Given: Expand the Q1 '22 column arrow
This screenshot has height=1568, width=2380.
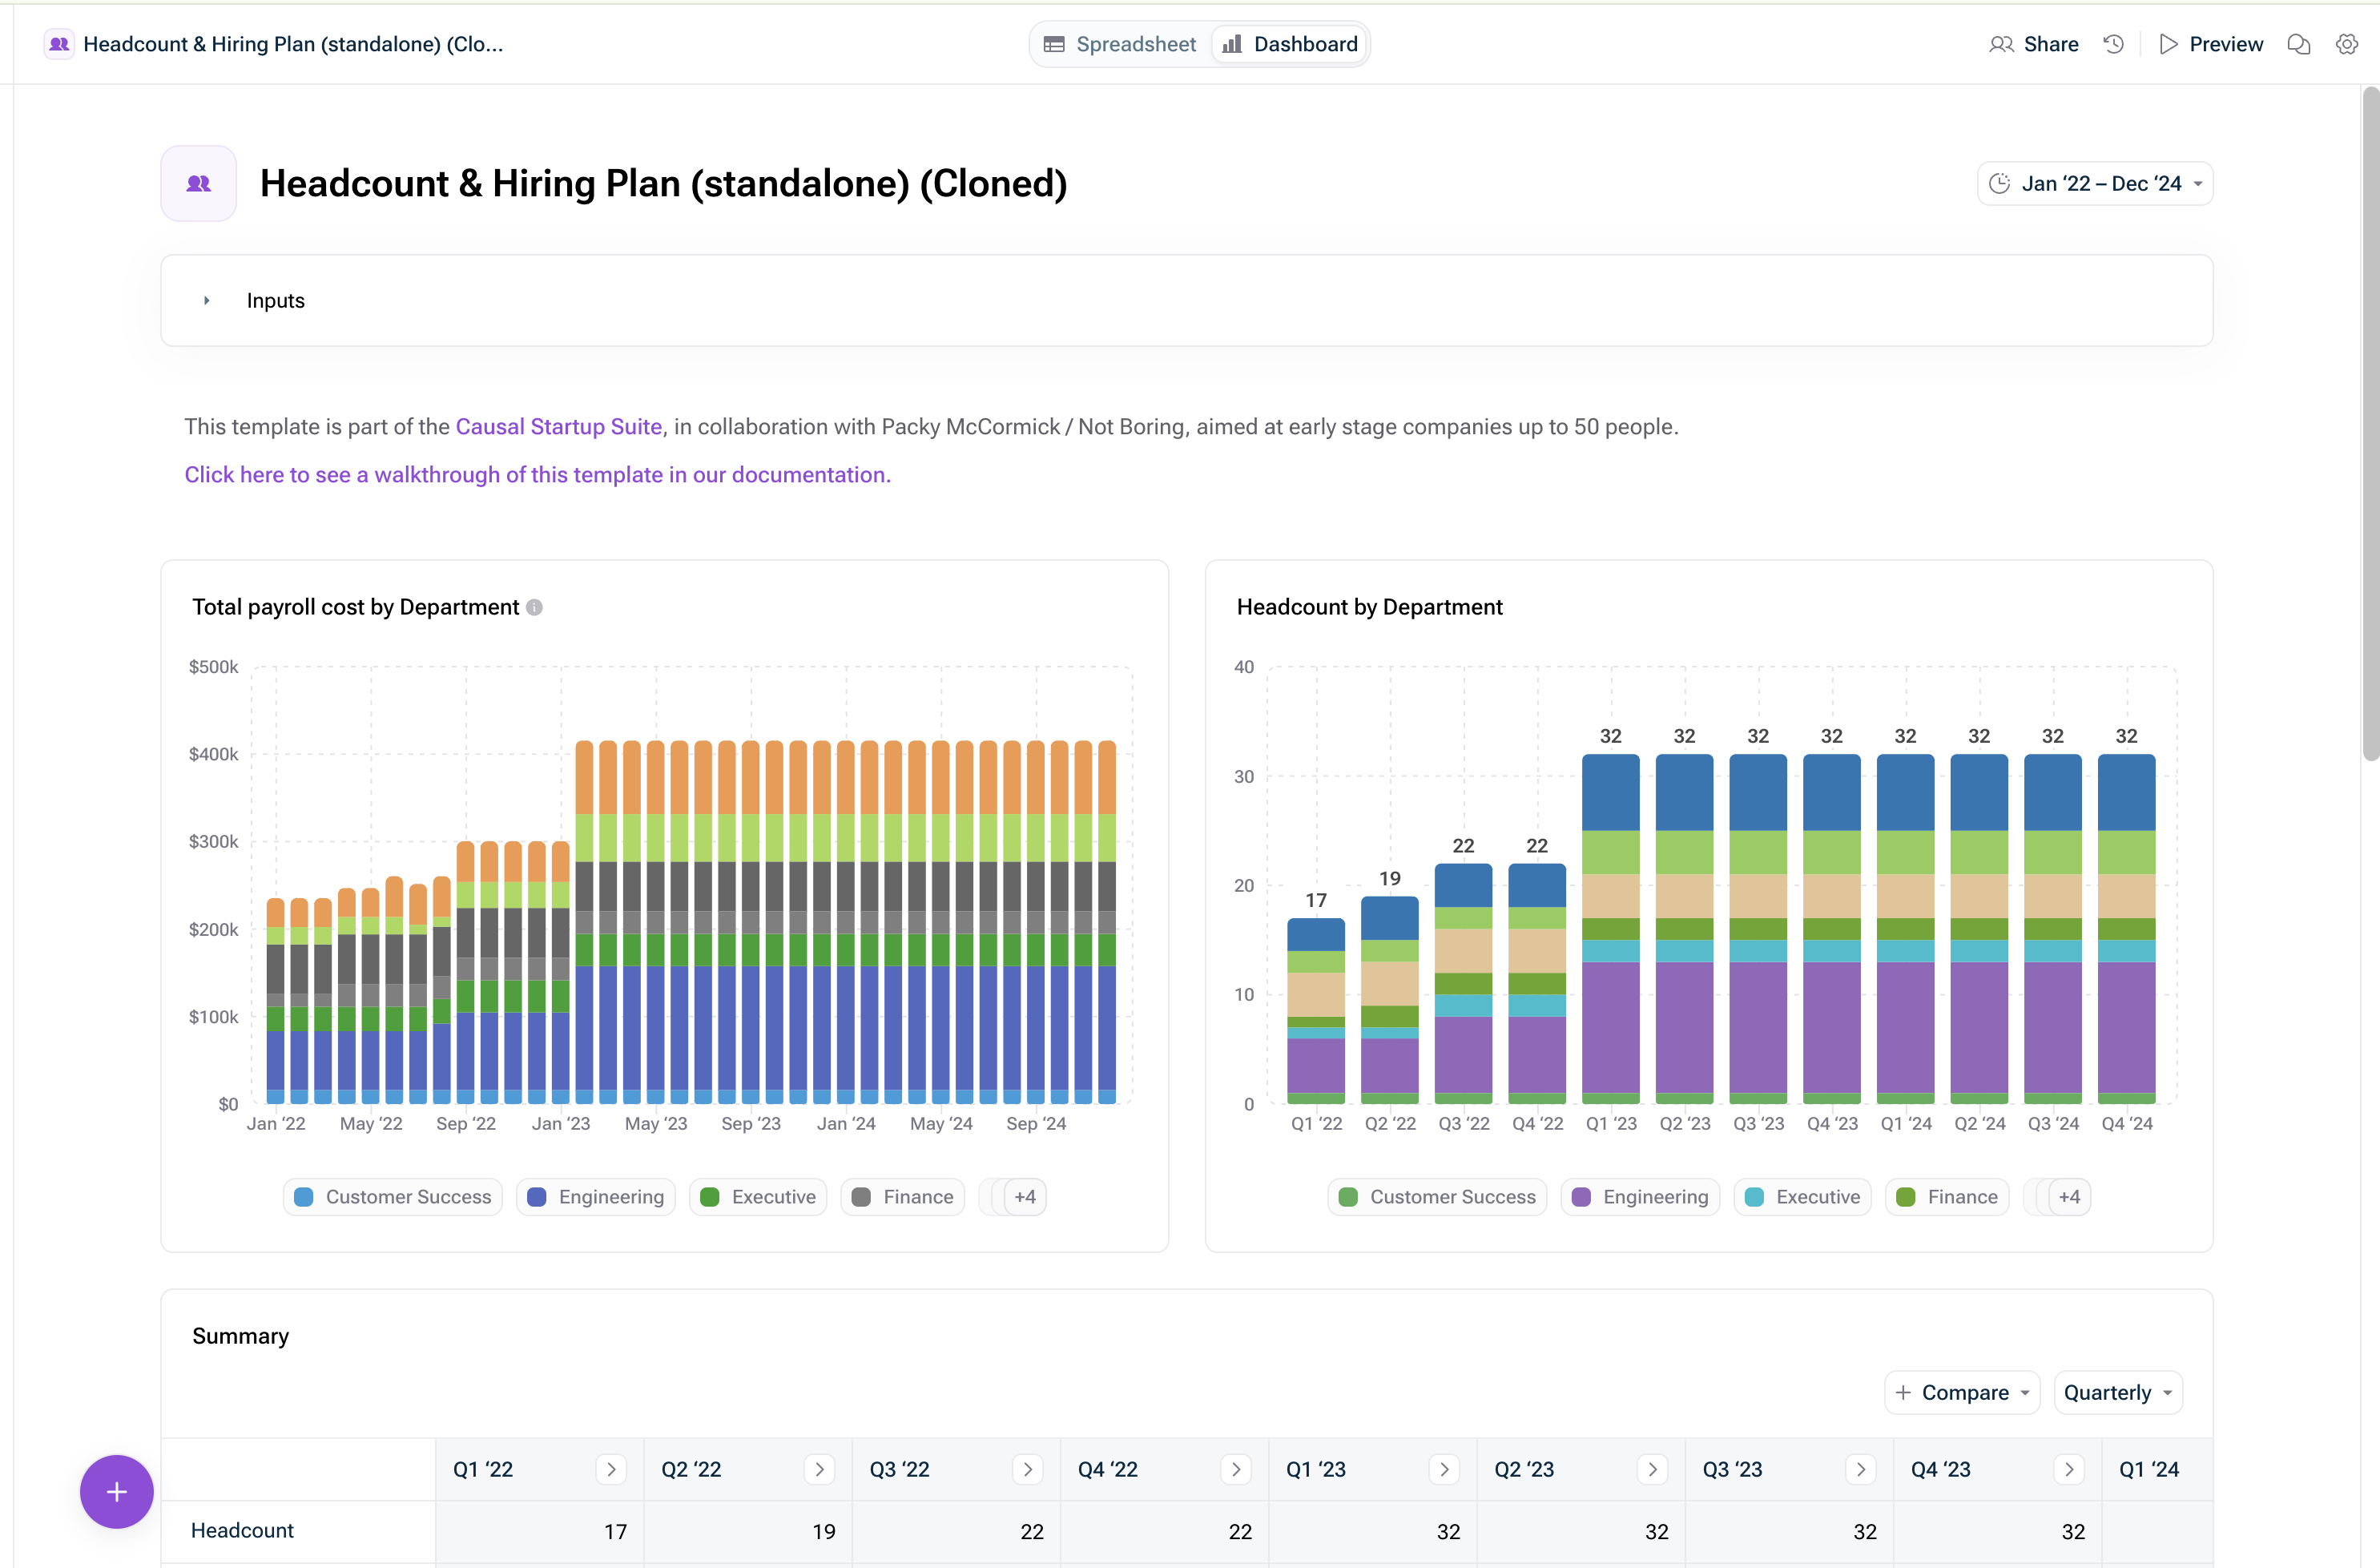Looking at the screenshot, I should coord(611,1469).
